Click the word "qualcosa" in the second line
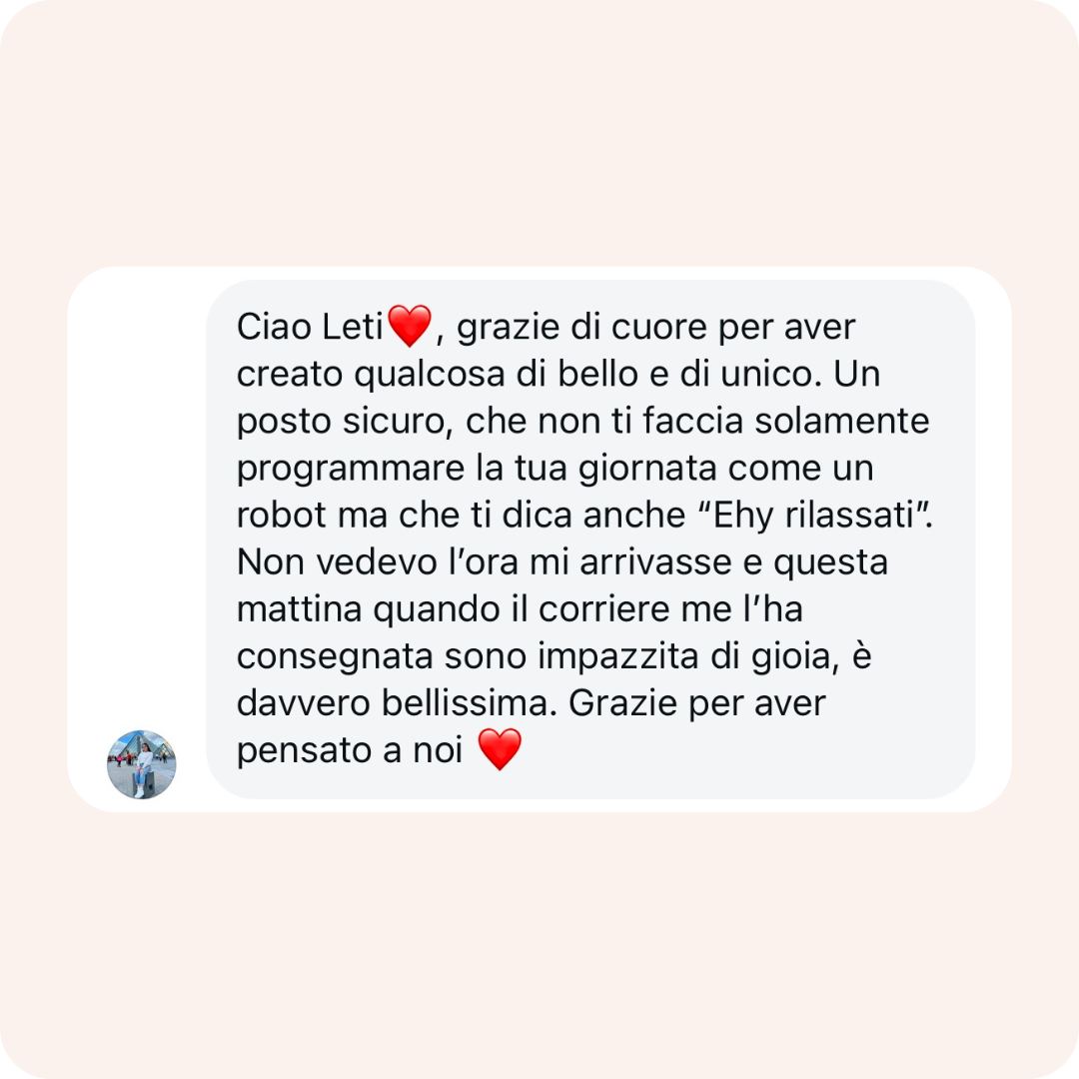The height and width of the screenshot is (1079, 1079). click(x=430, y=375)
